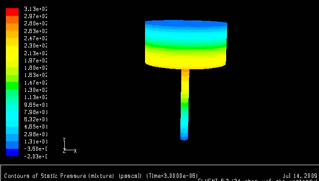Click the dark blue swatch at the legend bottom

click(12, 153)
